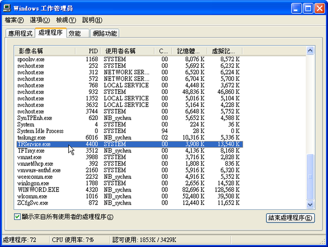Click the vertical scrollbar thumb
Screen dimensions: 328x247
pyautogui.click(x=310, y=177)
